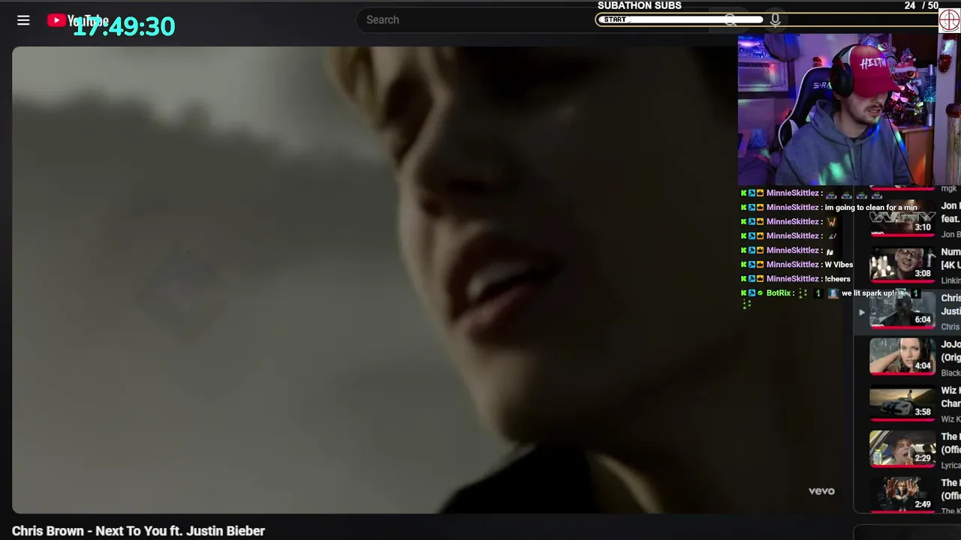Open the 3:08 Linkin Park video thumbnail
This screenshot has height=540, width=961.
902,265
